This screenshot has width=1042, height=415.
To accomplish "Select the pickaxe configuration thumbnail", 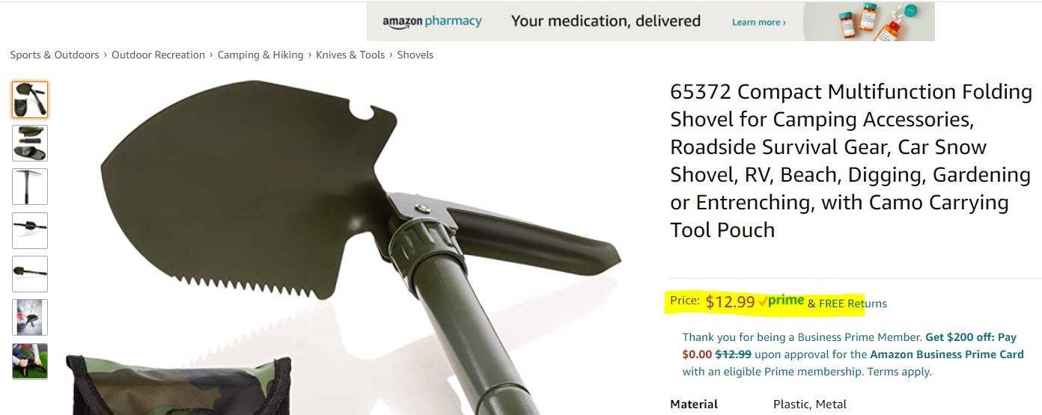I will (30, 187).
